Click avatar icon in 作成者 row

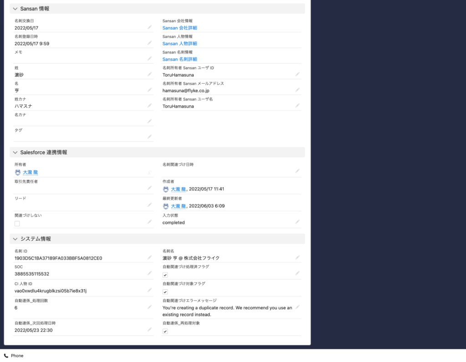point(166,189)
